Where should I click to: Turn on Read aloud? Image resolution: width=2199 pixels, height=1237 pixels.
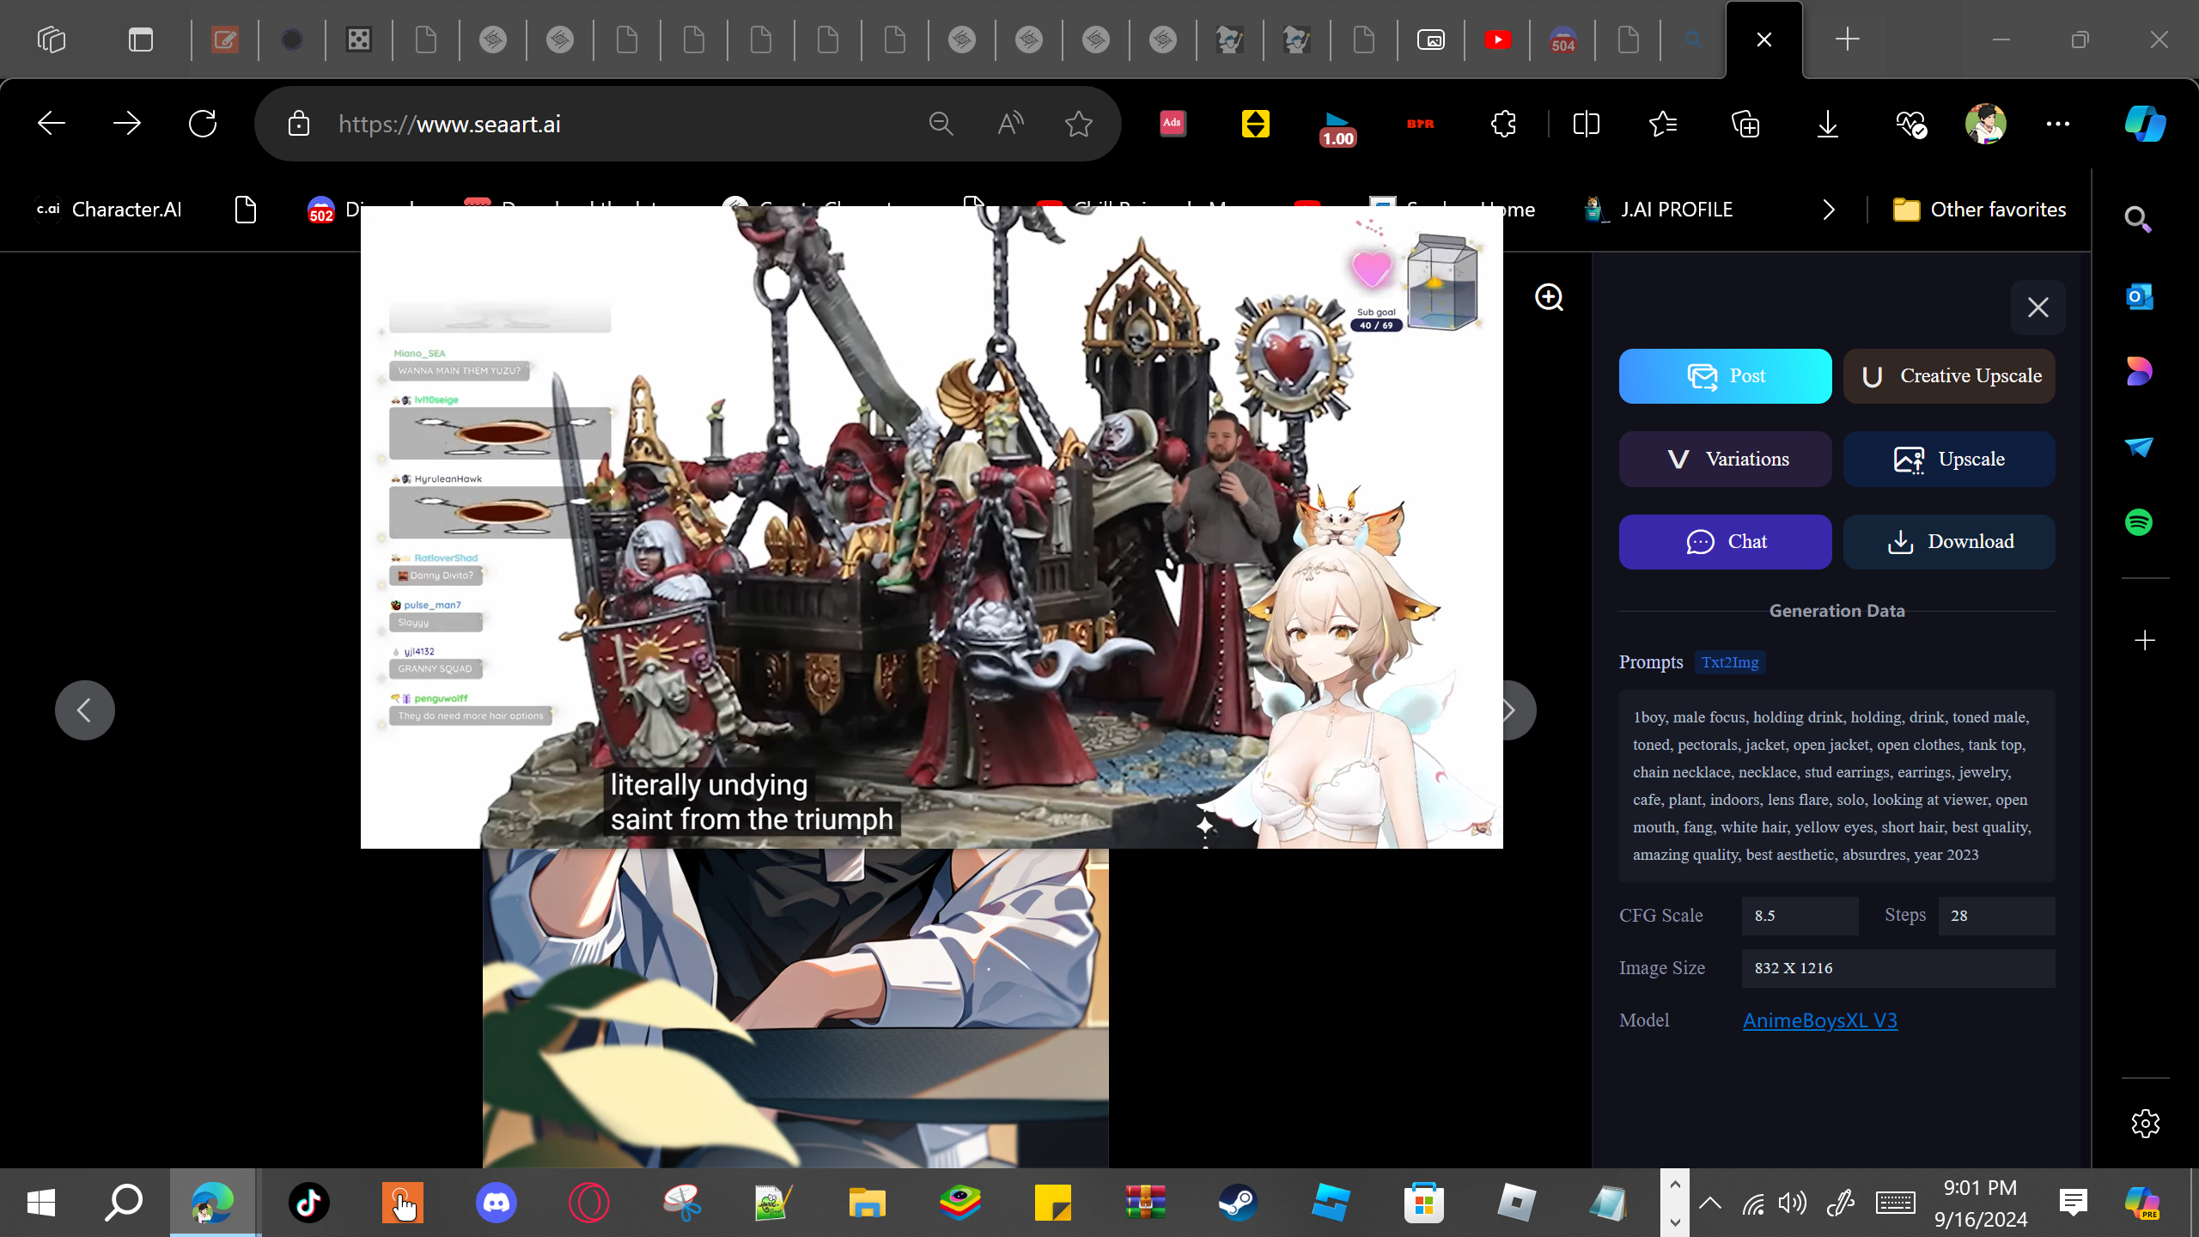[1010, 124]
